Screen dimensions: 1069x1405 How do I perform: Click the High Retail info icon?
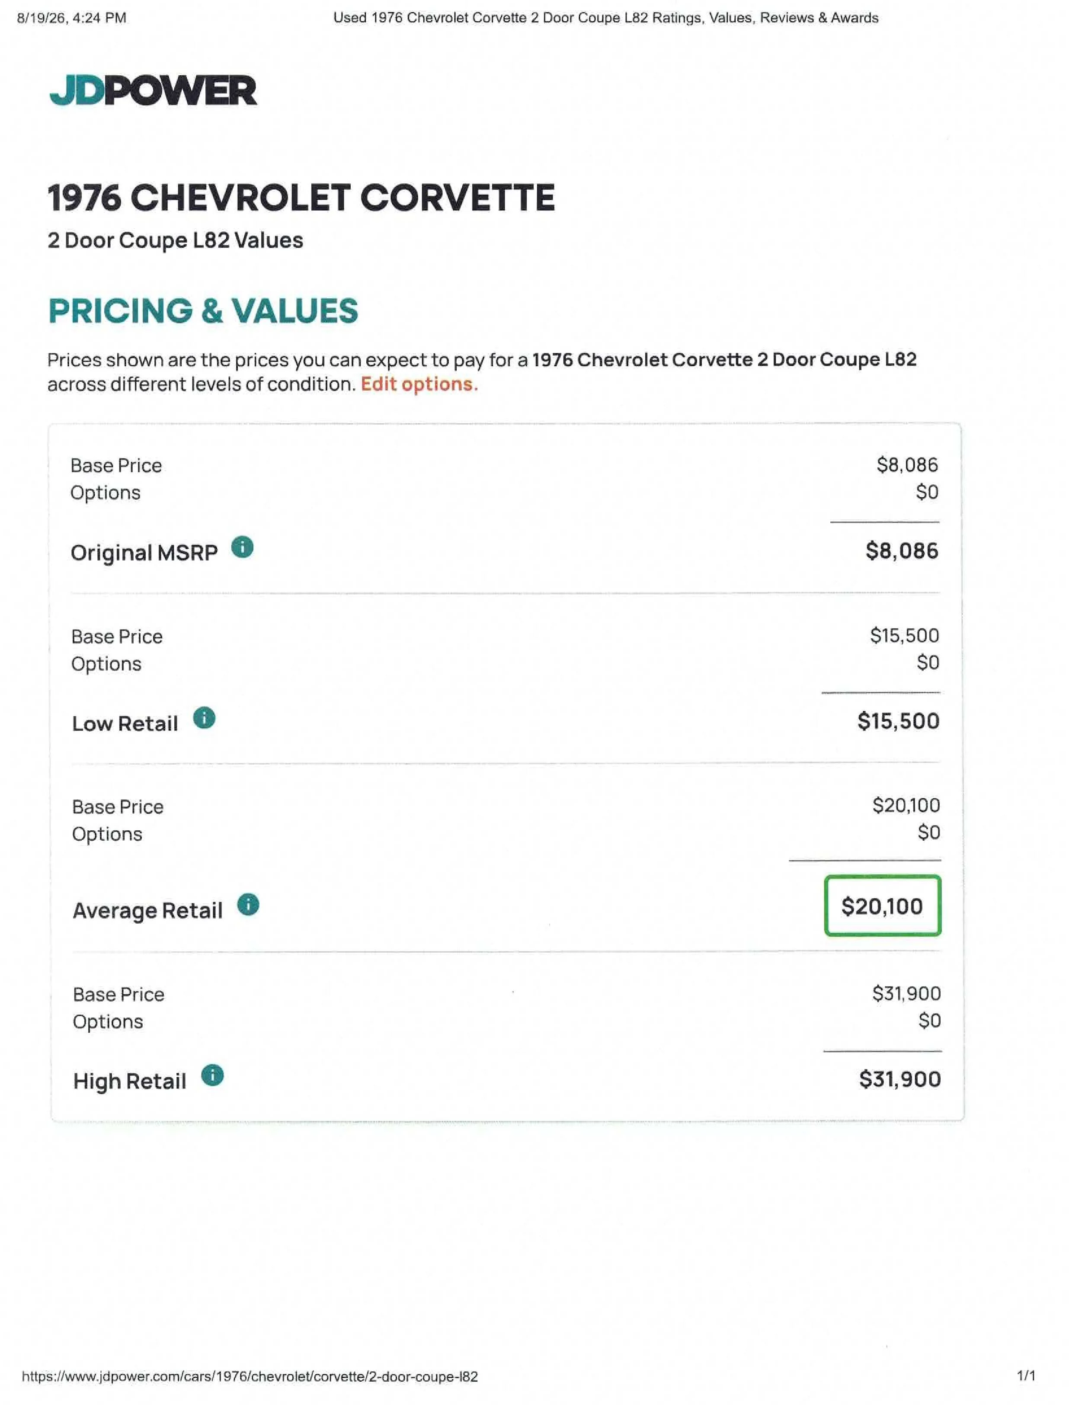(x=212, y=1075)
